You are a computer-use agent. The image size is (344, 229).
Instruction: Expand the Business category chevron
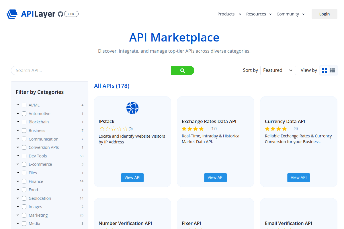(18, 131)
